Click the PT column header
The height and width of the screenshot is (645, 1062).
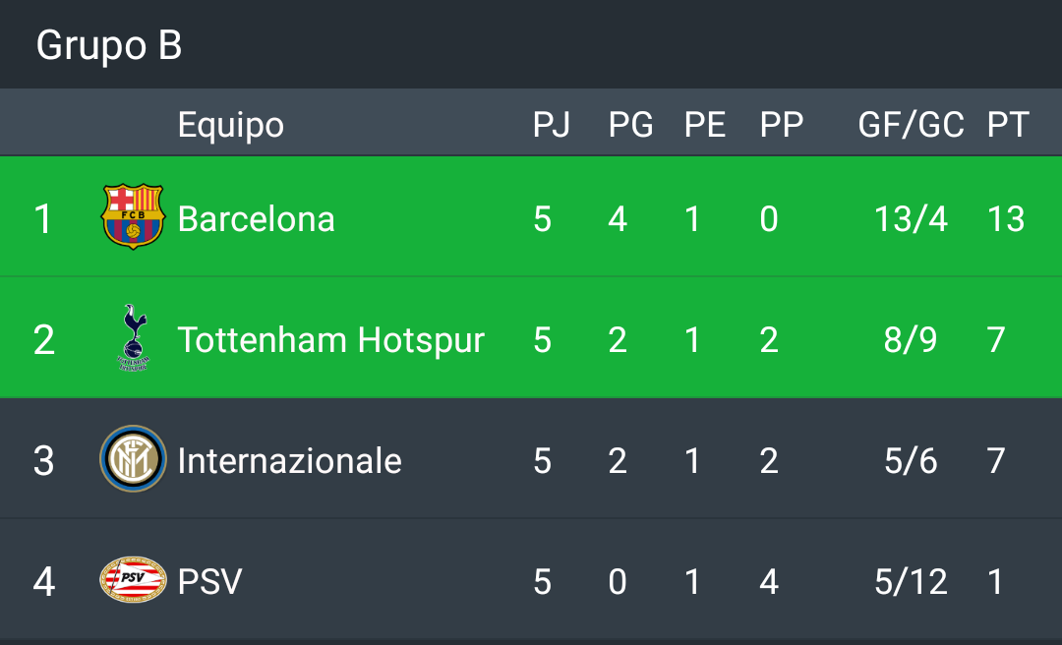pos(1008,125)
